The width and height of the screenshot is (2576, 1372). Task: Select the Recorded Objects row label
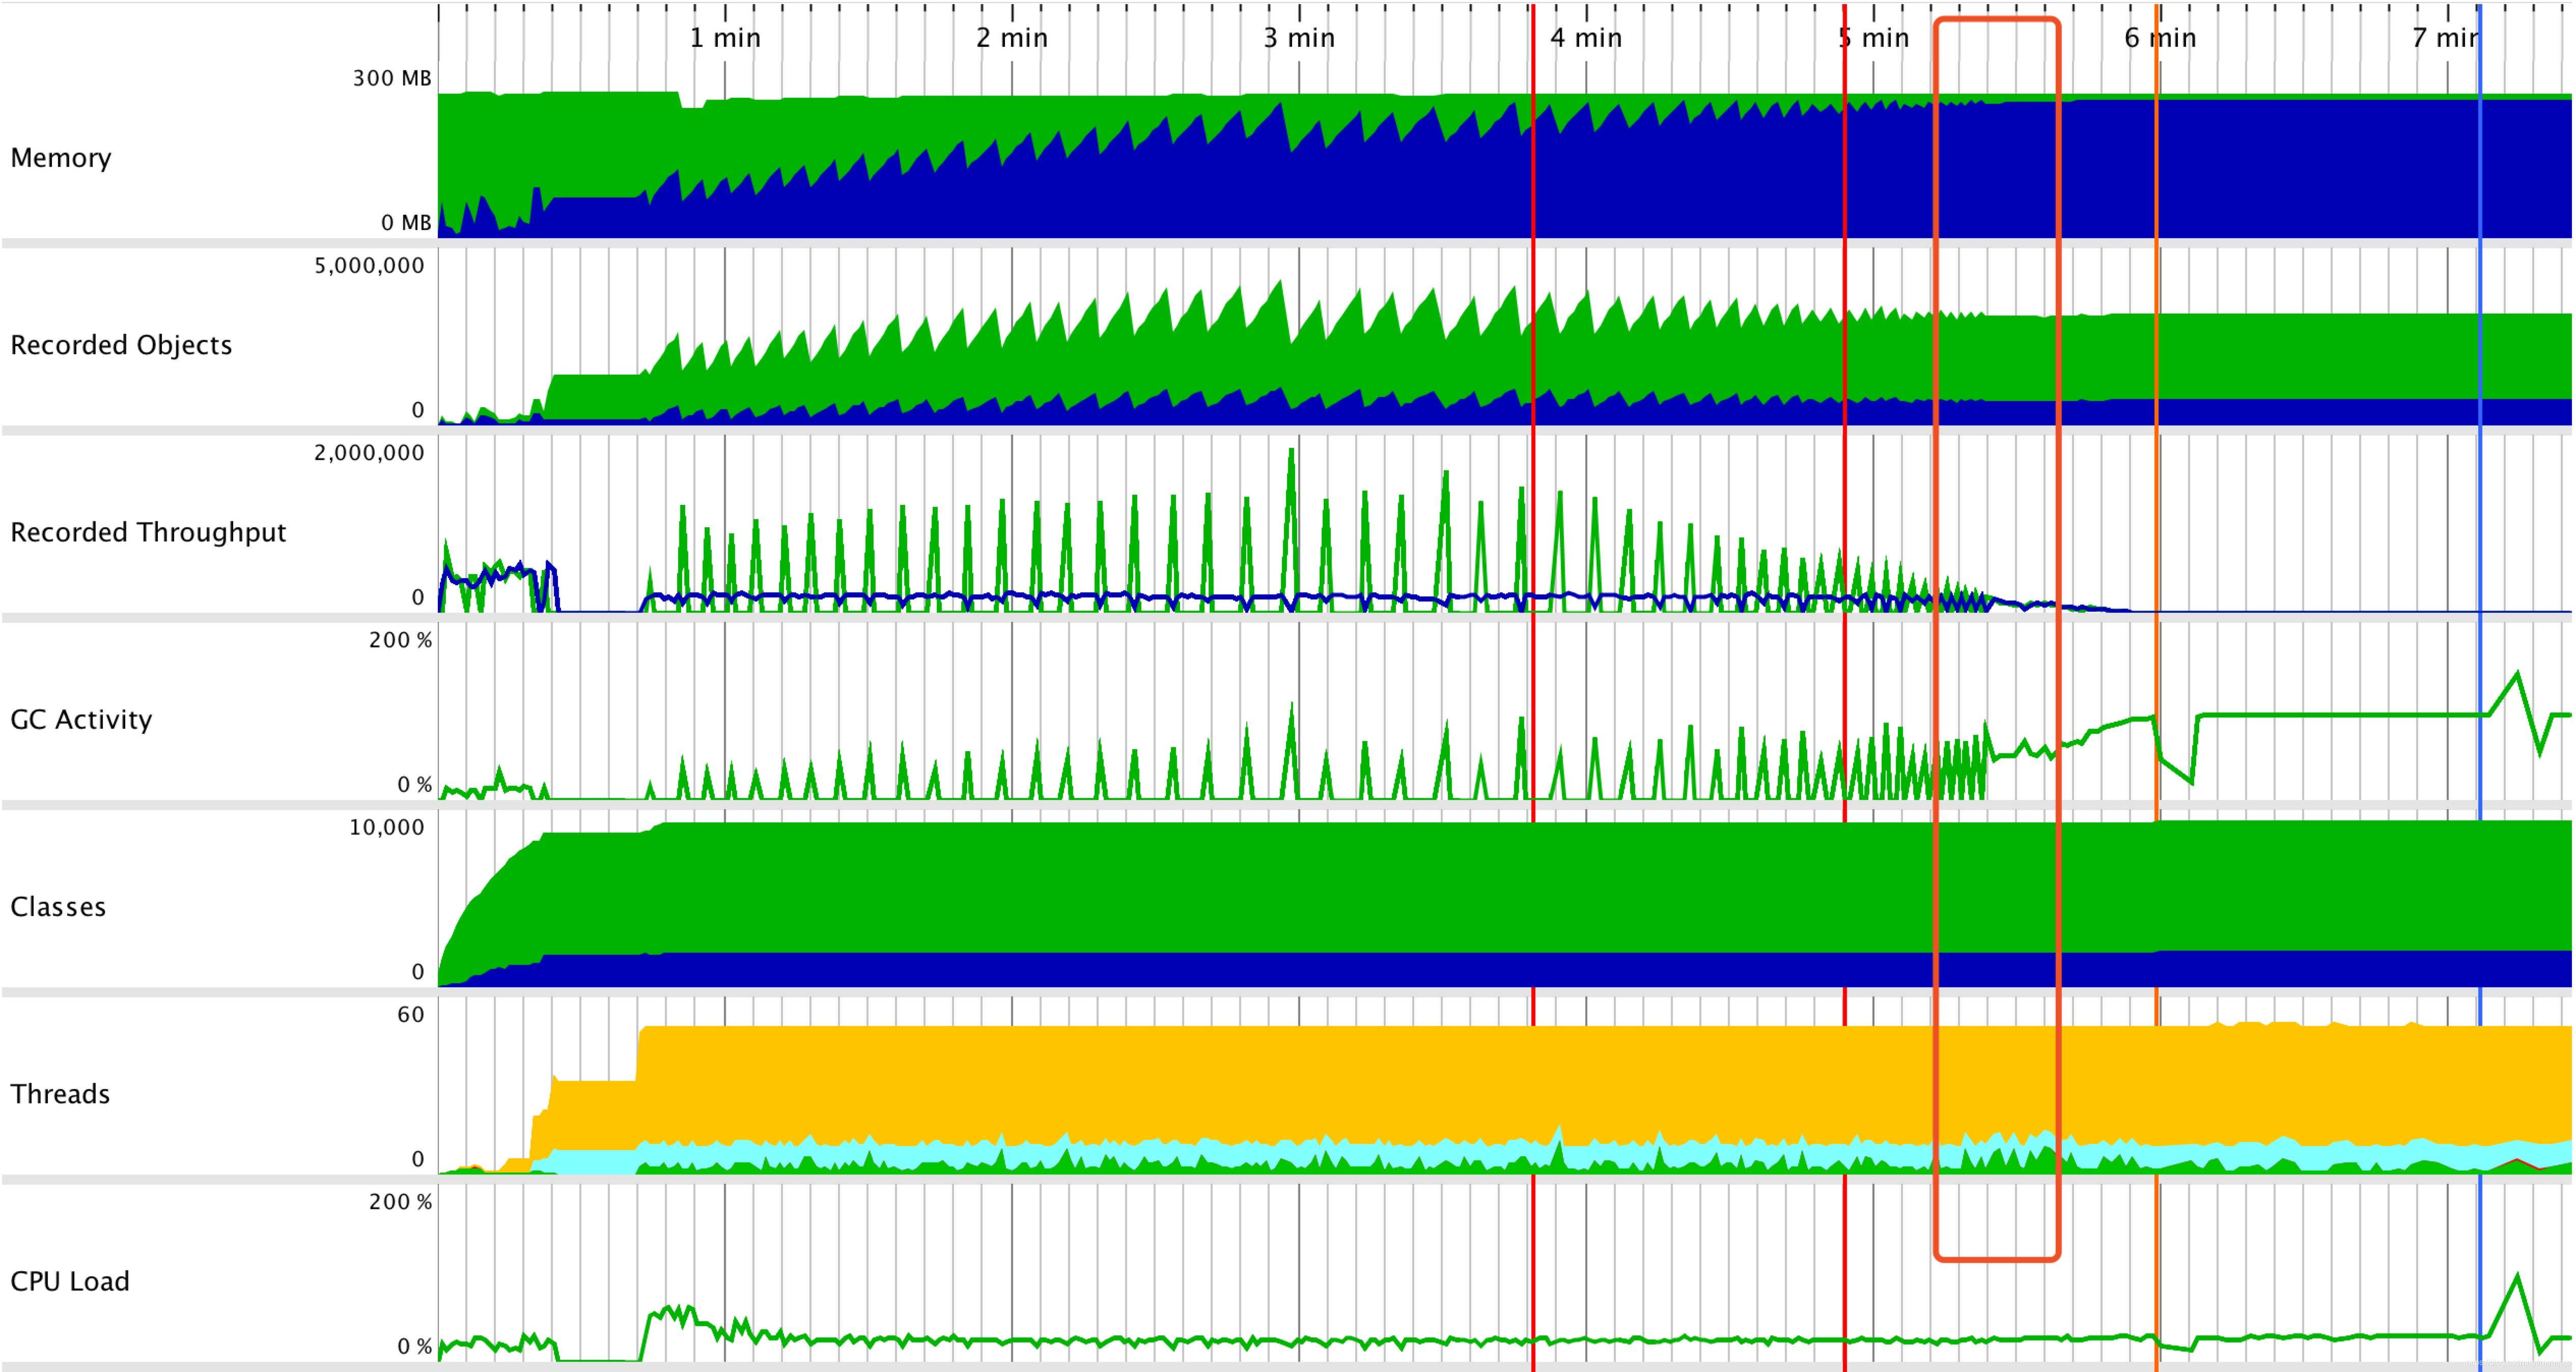[x=121, y=345]
